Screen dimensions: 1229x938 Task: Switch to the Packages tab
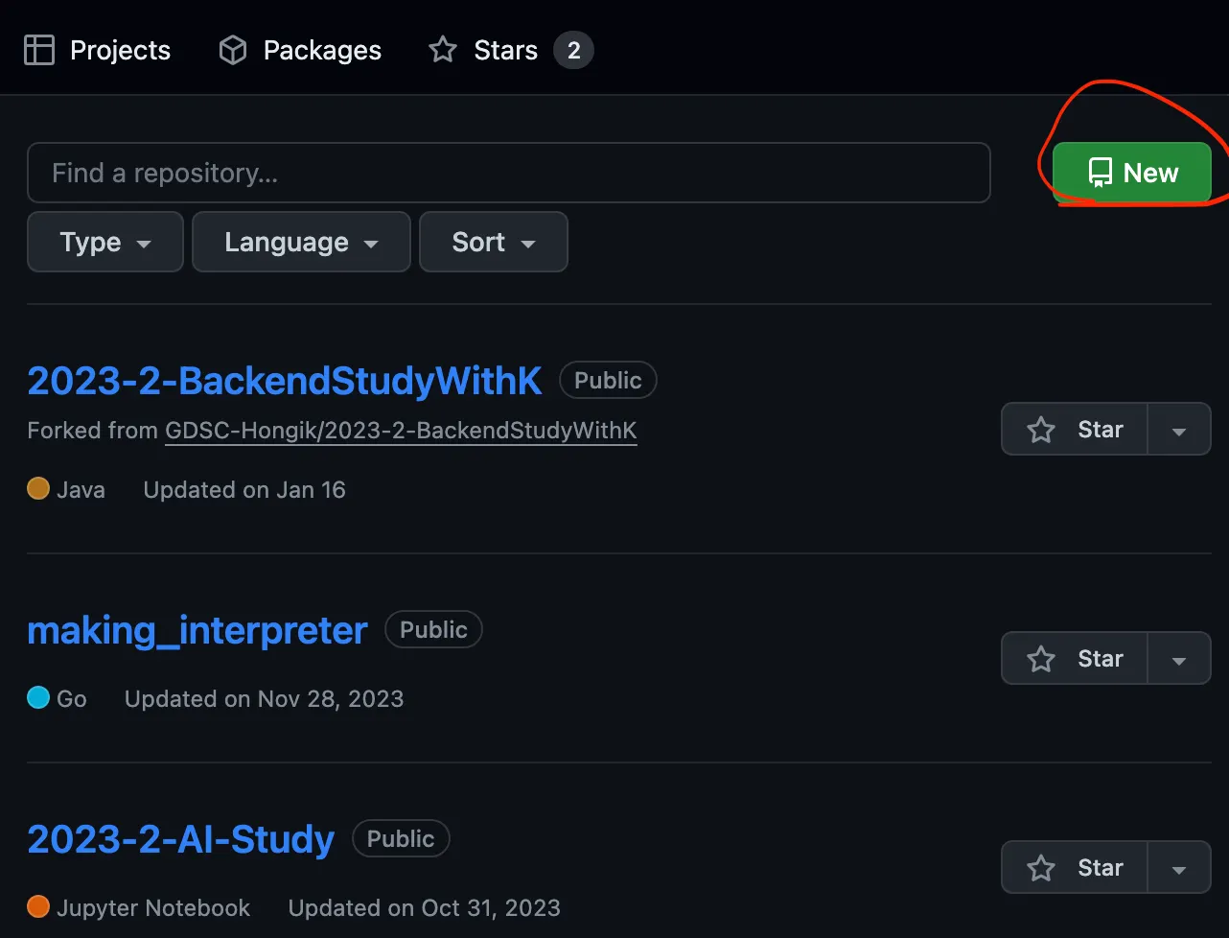click(x=321, y=50)
